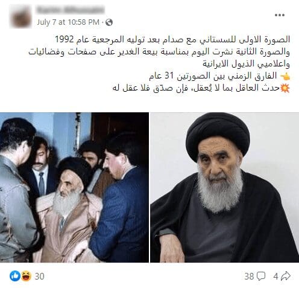The image size is (299, 288).
Task: Open the right portrait photo with black turban
Action: click(x=224, y=187)
